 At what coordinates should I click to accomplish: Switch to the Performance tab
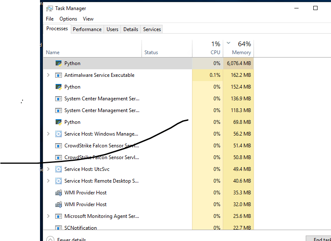click(87, 29)
